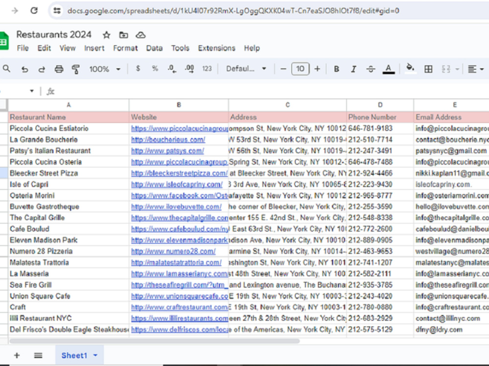This screenshot has width=489, height=366.
Task: Toggle strikethrough formatting
Action: click(371, 69)
